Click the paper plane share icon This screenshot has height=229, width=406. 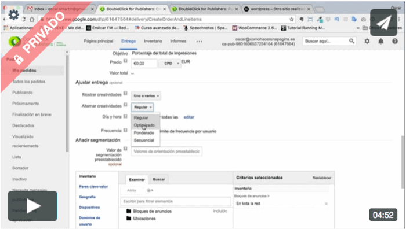tap(384, 23)
